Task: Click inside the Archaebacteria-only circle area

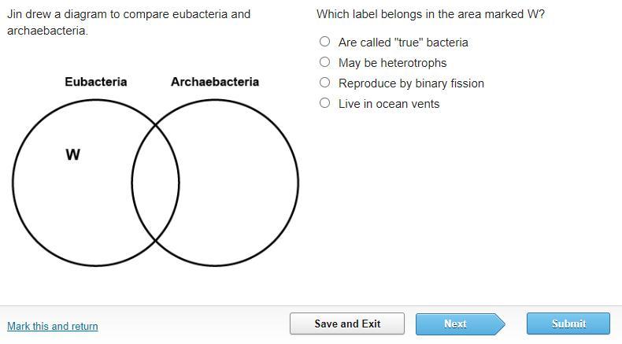Action: [x=240, y=183]
